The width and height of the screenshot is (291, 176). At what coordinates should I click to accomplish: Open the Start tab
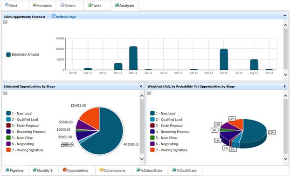[x=14, y=6]
